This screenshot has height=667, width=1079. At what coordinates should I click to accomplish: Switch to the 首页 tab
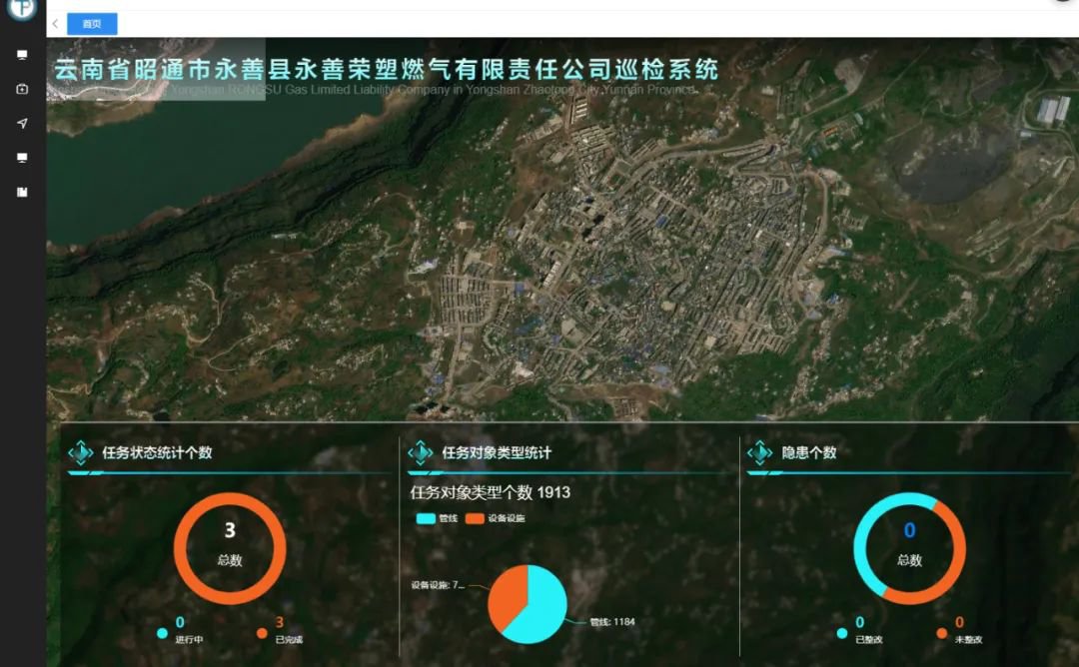[92, 24]
